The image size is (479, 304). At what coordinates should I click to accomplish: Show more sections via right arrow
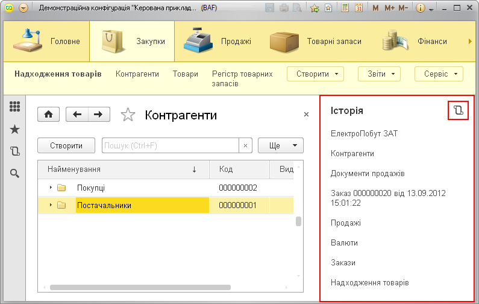(470, 41)
